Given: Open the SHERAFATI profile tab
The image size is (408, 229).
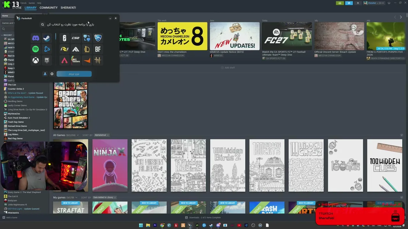Looking at the screenshot, I should point(68,8).
